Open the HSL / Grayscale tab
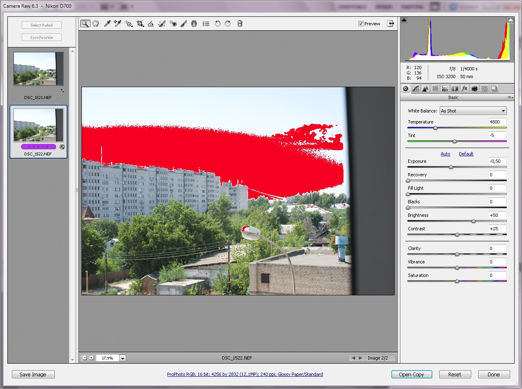 [x=435, y=88]
